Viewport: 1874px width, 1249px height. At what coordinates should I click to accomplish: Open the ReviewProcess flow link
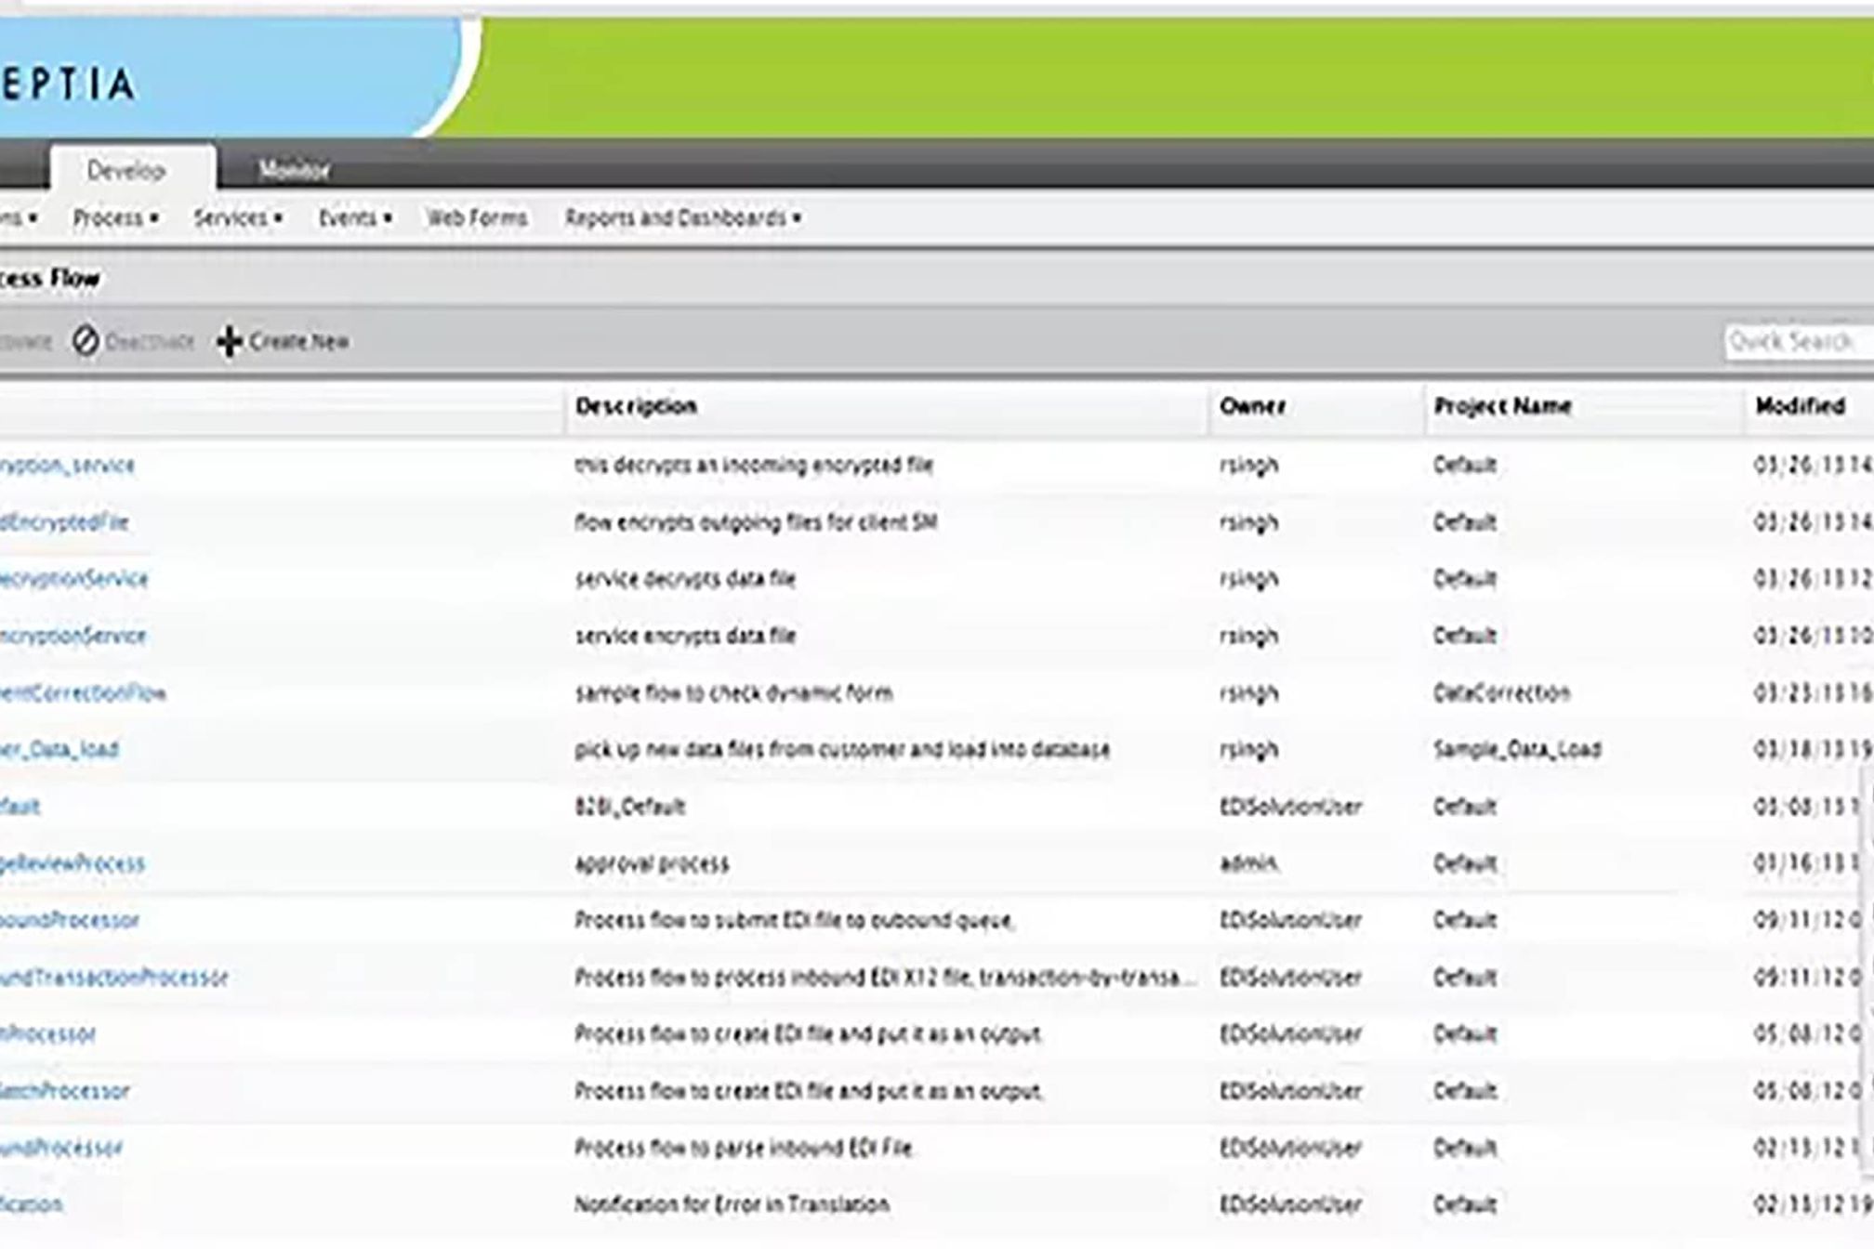click(x=73, y=863)
